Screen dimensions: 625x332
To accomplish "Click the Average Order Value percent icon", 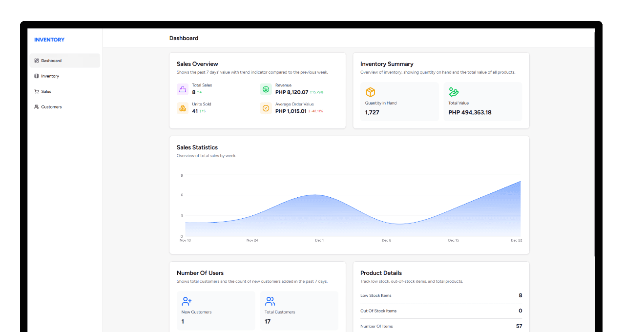I will click(266, 108).
